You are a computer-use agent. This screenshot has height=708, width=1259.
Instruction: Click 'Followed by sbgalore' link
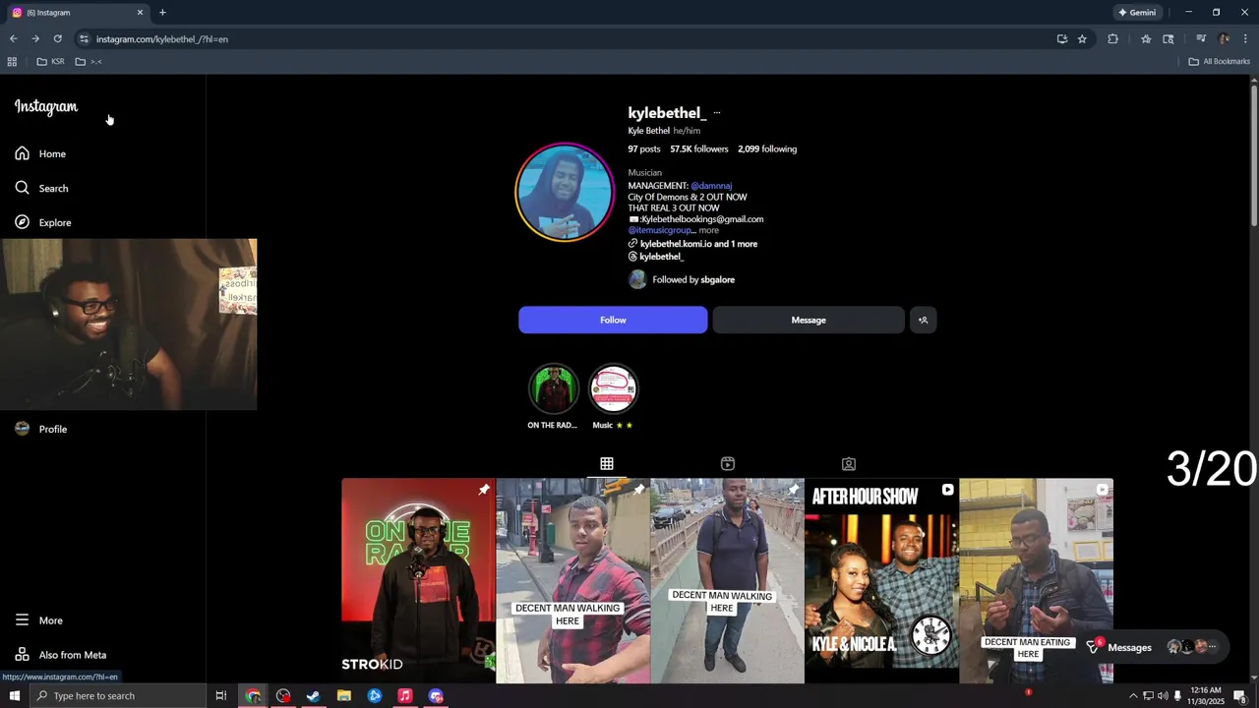coord(693,279)
